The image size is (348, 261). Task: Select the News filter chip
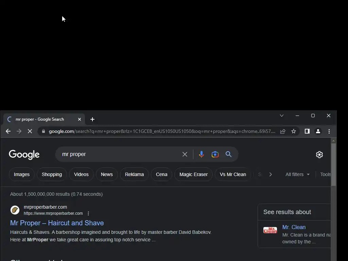(107, 174)
